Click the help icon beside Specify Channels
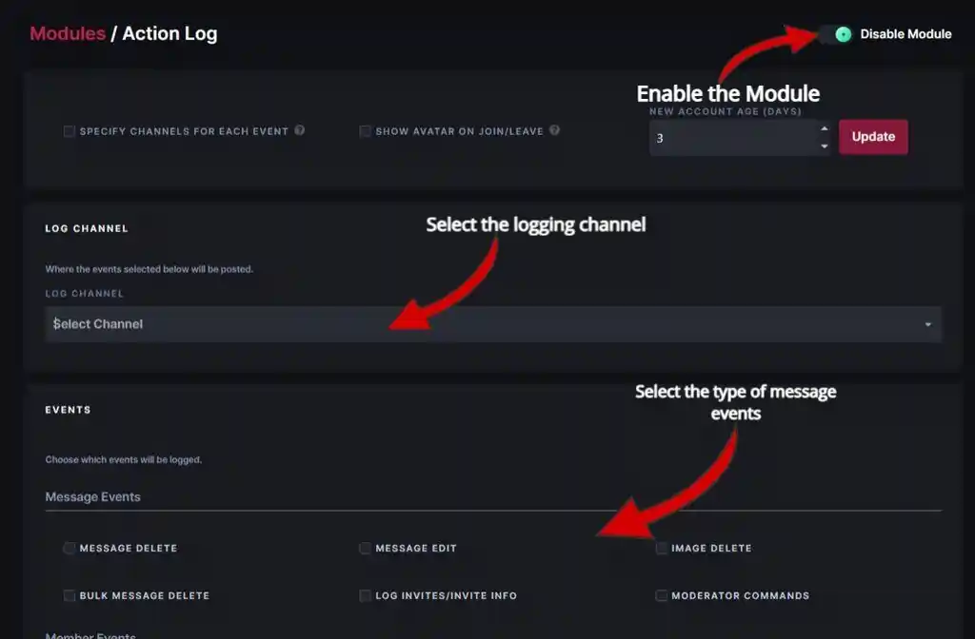 pos(300,130)
